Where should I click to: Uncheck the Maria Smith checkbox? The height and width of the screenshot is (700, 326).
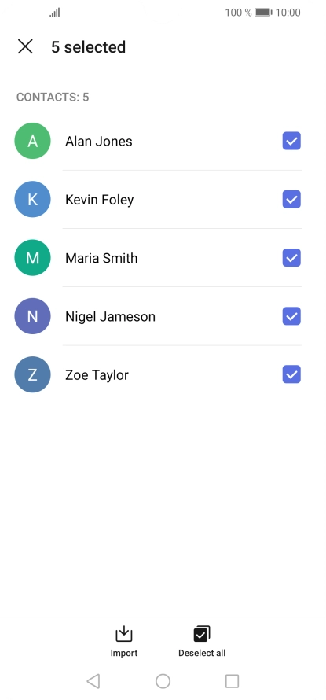(291, 258)
